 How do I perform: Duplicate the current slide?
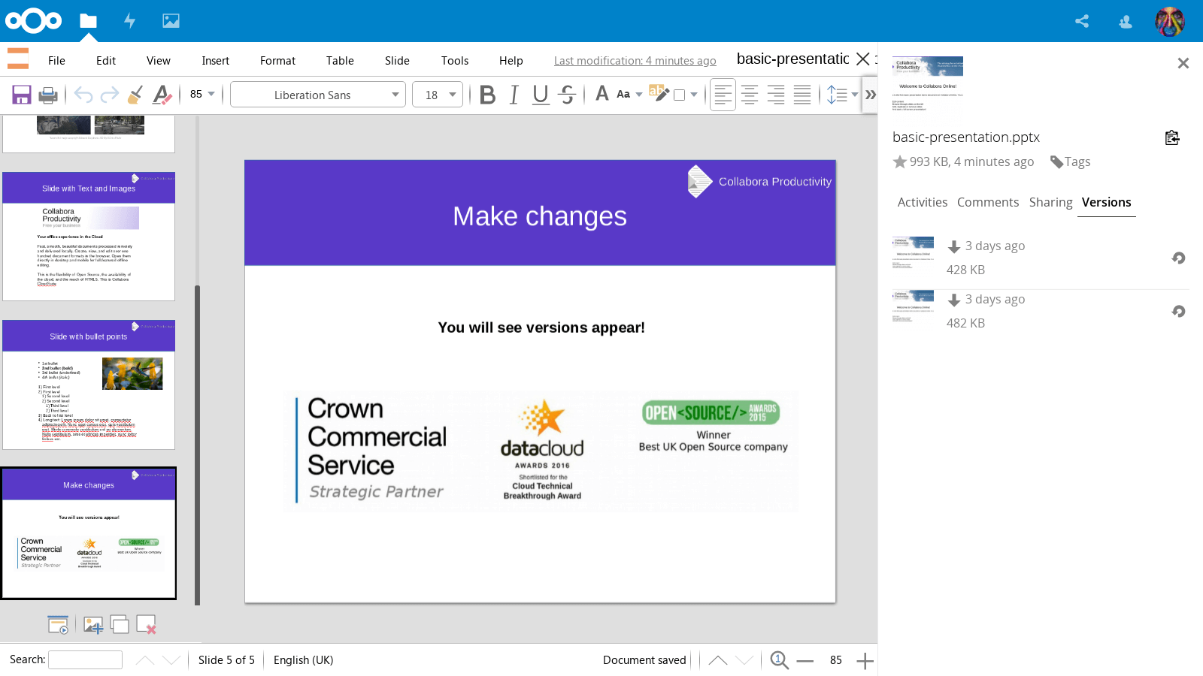tap(120, 624)
